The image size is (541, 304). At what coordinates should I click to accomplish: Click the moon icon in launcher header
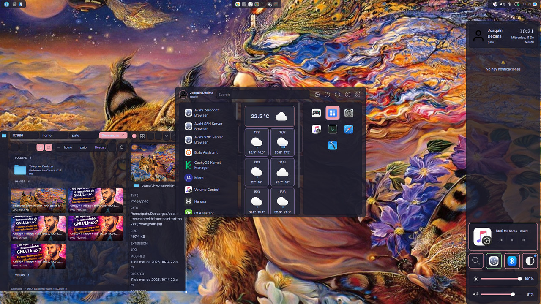click(x=358, y=95)
